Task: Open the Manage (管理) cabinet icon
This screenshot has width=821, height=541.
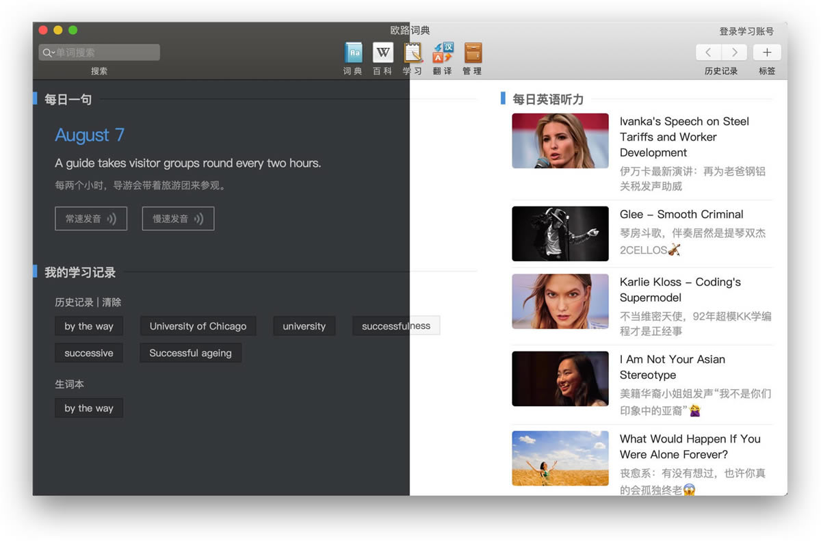Action: point(472,53)
